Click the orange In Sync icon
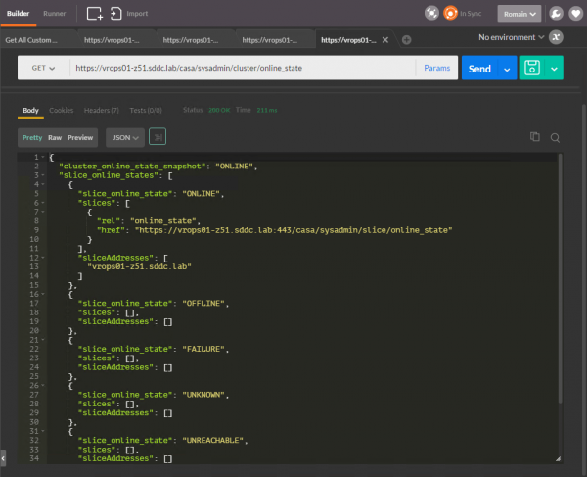The height and width of the screenshot is (477, 587). [x=450, y=13]
